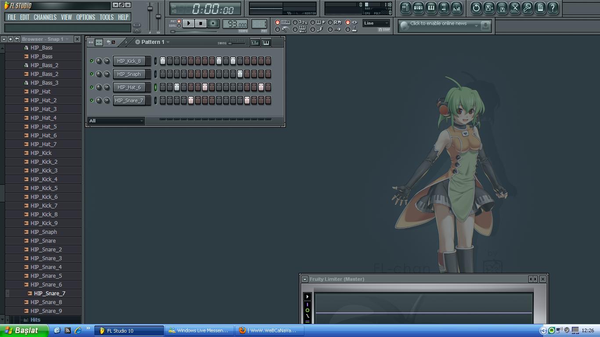
Task: Expand the Pattern 1 selector dropdown
Action: click(168, 42)
